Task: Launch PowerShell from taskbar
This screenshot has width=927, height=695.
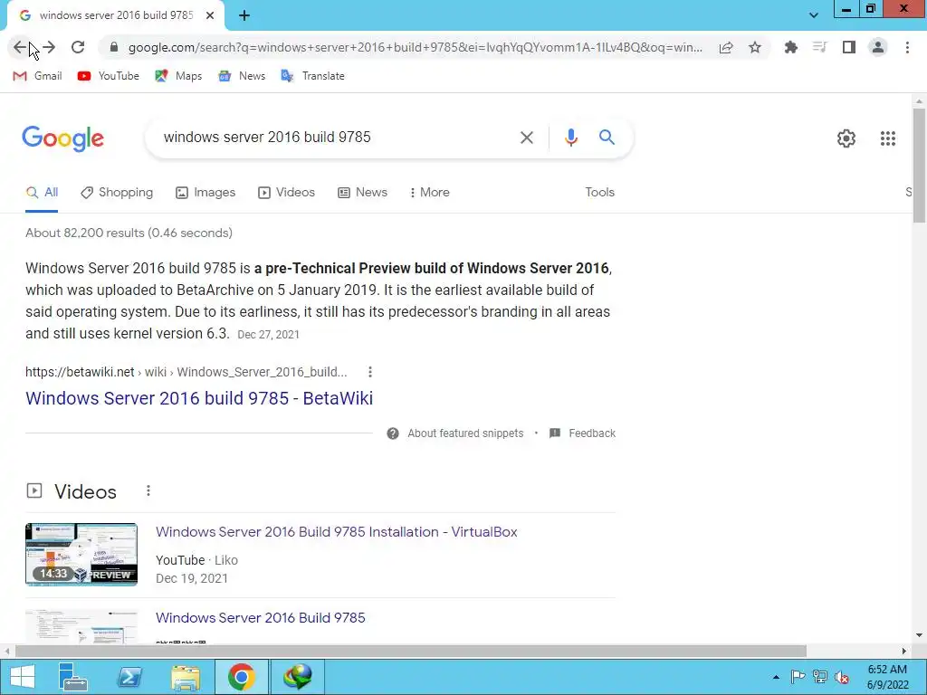Action: (x=129, y=677)
